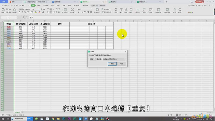Image resolution: width=215 pixels, height=121 pixels.
Task: Click the login button at top right
Action: (200, 2)
